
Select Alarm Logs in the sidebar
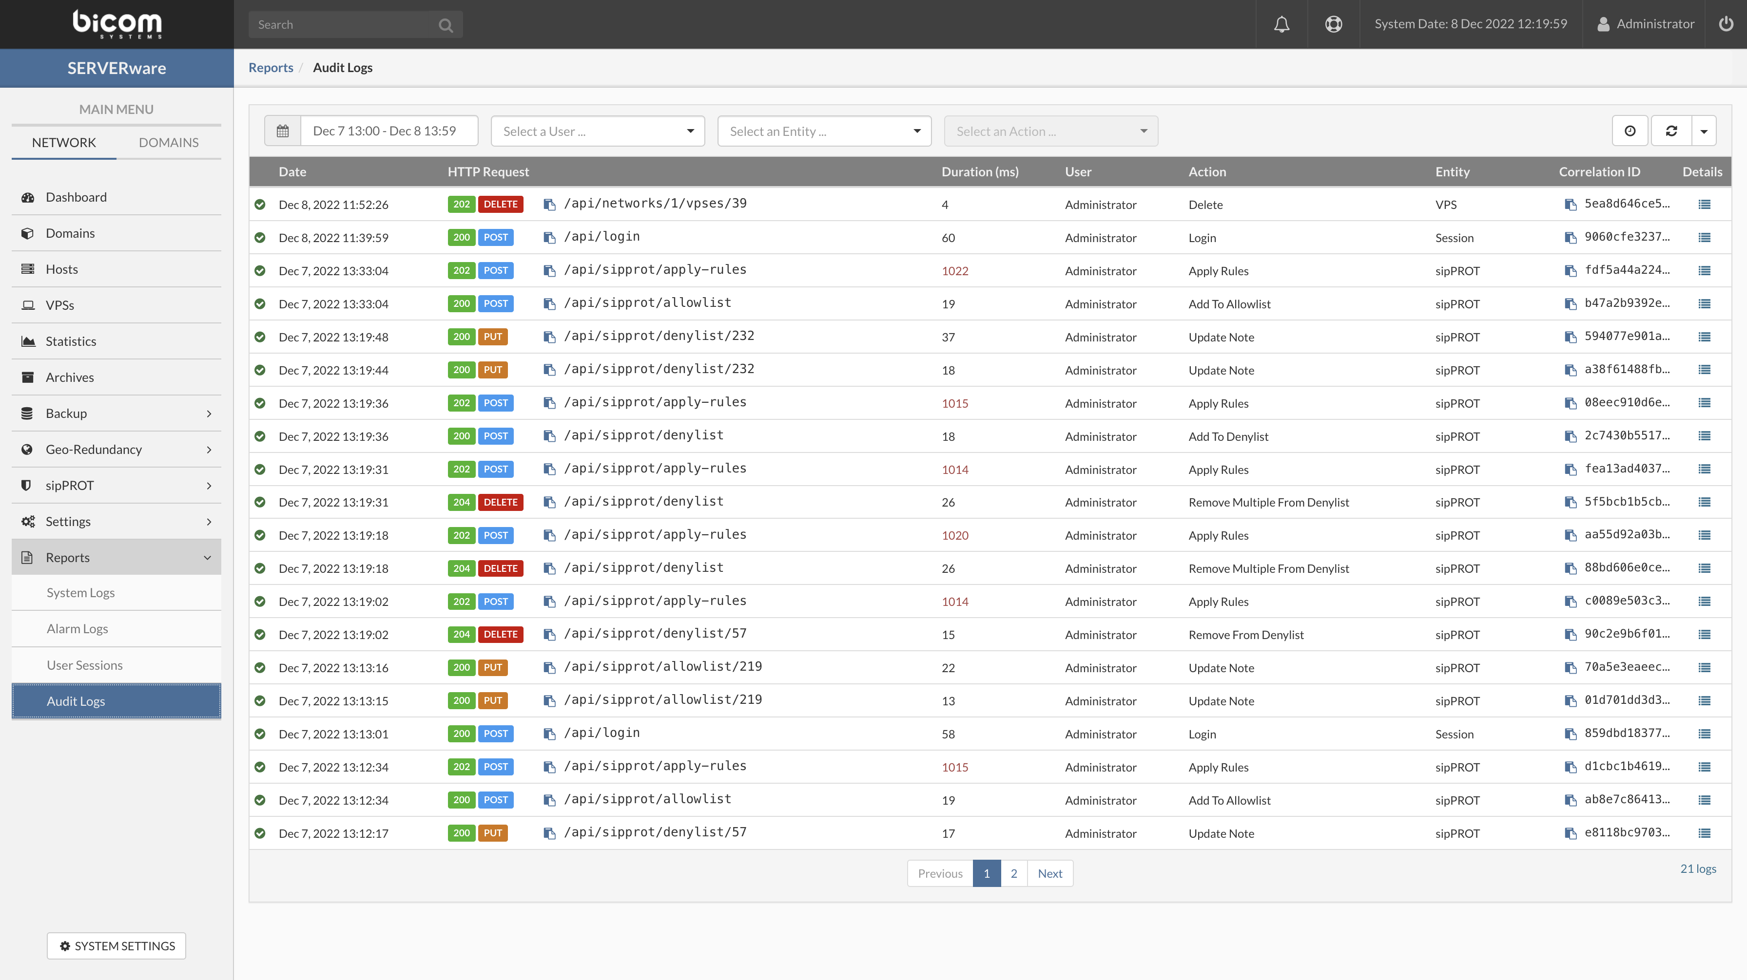tap(77, 628)
